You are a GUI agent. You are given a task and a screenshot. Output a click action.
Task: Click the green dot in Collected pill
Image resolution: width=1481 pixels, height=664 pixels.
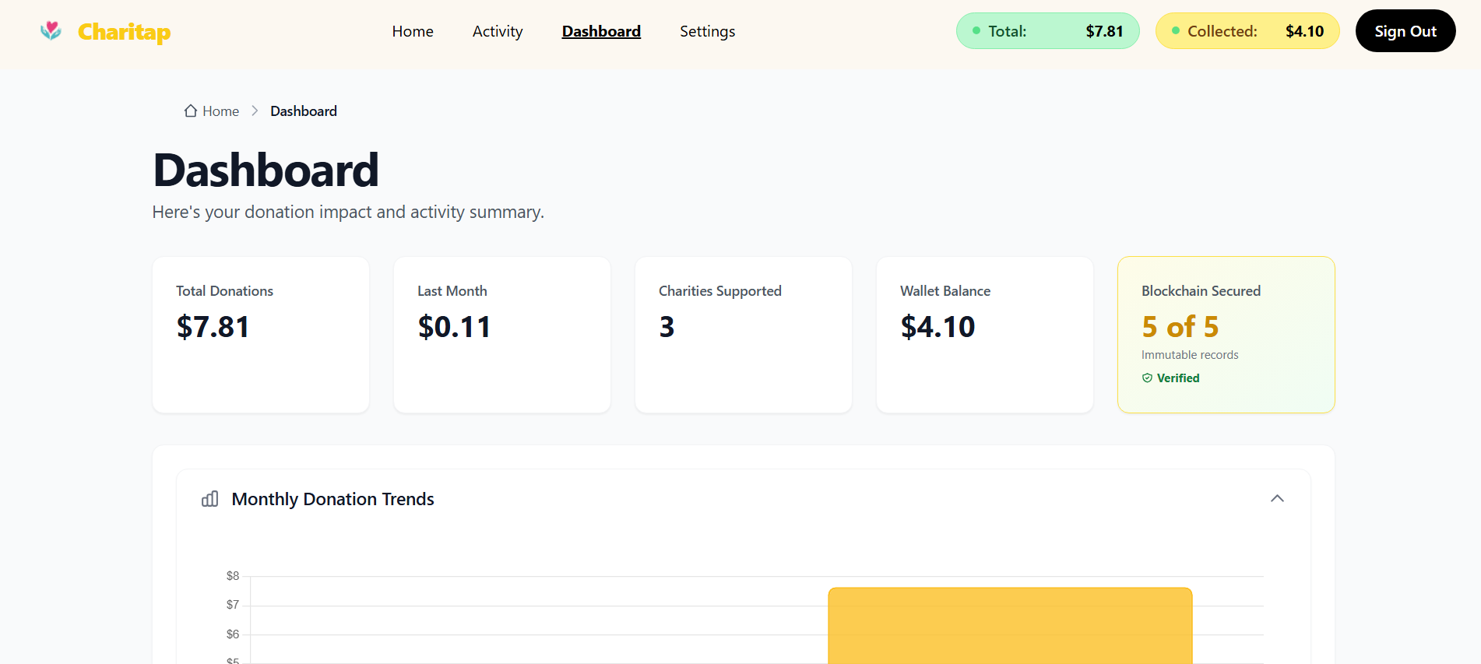1176,31
